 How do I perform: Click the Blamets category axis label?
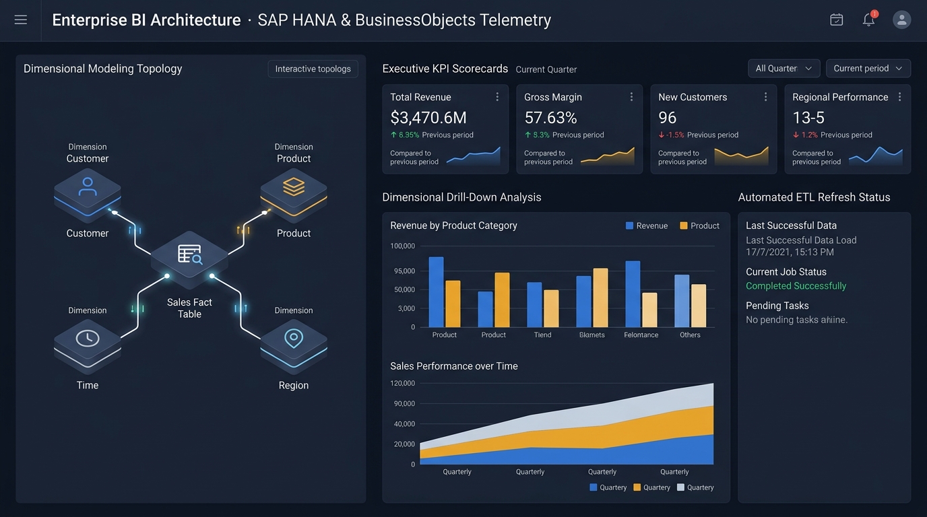point(592,335)
